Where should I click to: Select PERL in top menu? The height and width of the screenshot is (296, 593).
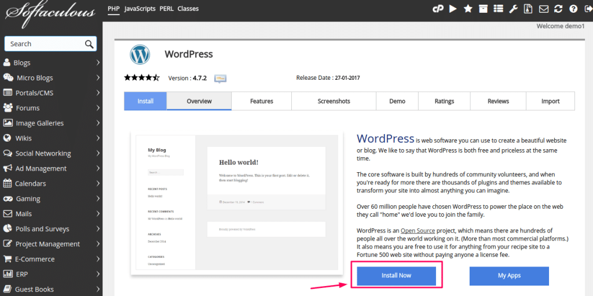click(x=166, y=8)
